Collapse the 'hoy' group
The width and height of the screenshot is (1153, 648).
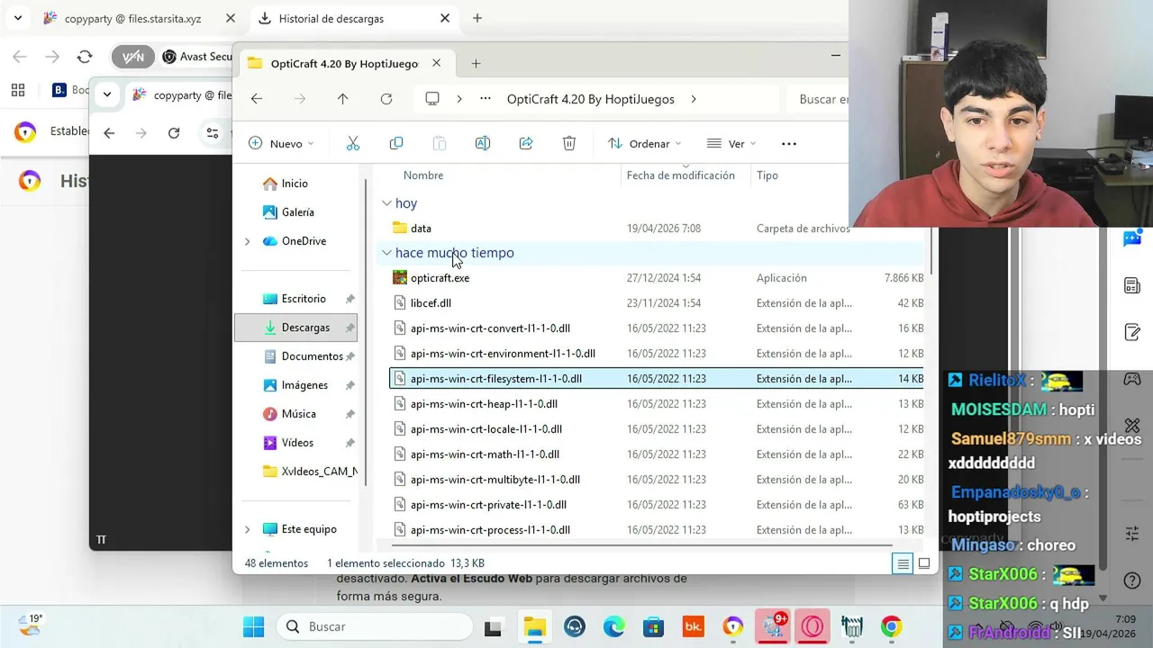(x=386, y=203)
